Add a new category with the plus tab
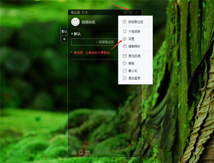 pos(64,39)
